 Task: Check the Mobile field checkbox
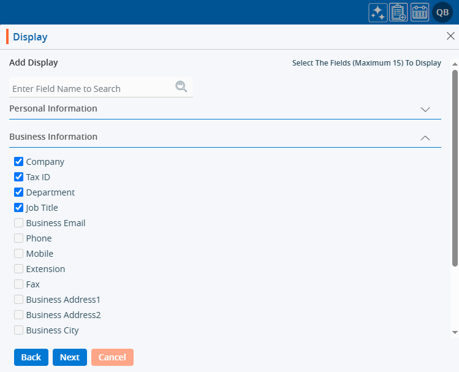tap(19, 254)
